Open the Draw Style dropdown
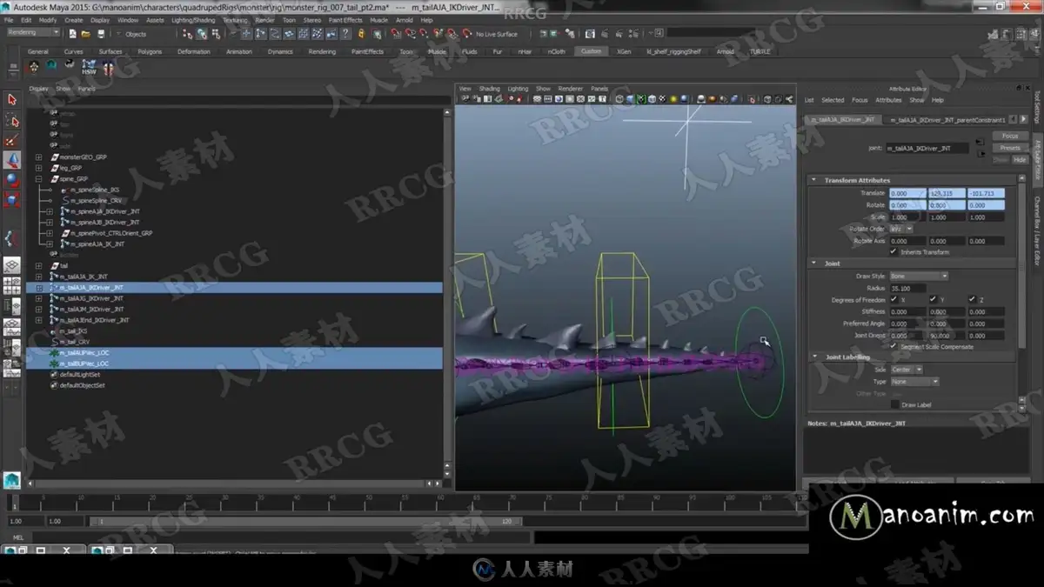 pyautogui.click(x=919, y=277)
